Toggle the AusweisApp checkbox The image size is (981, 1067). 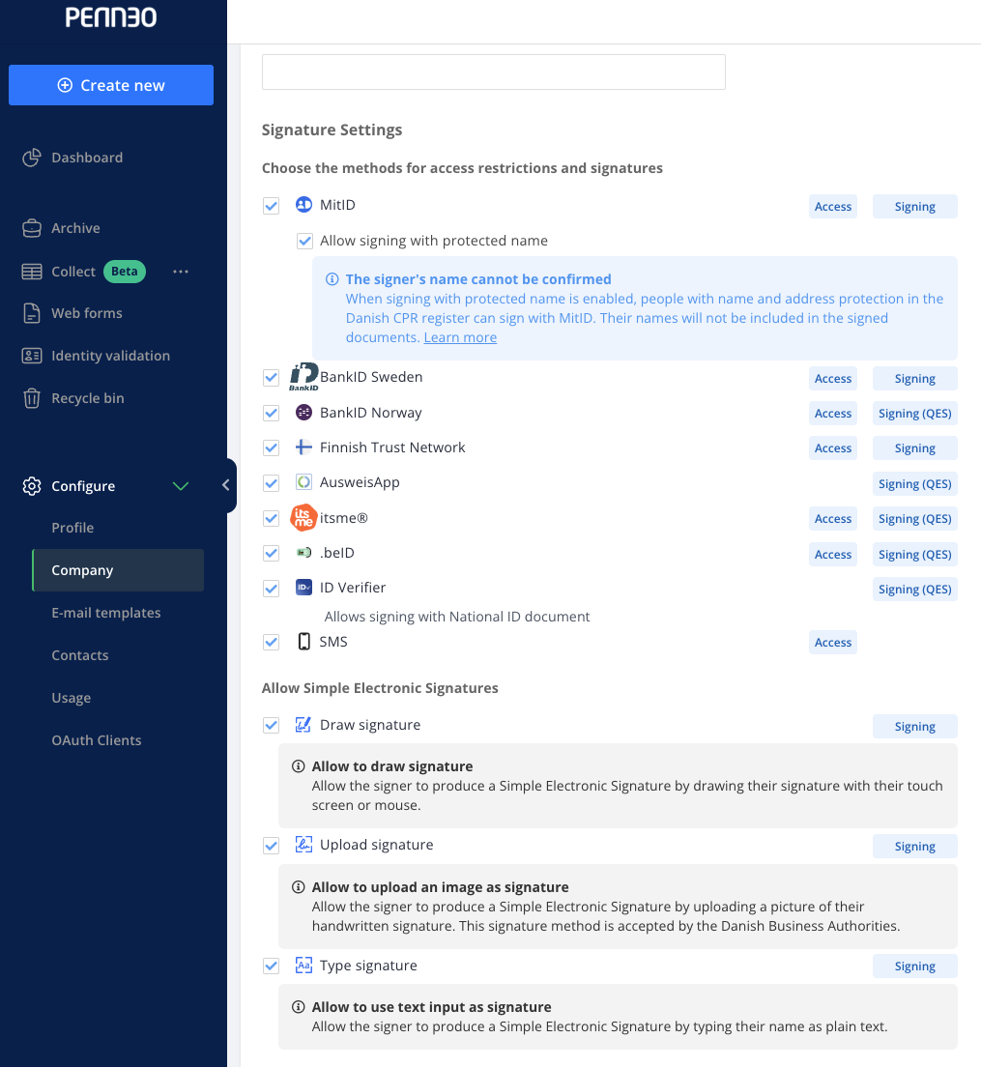(x=271, y=483)
